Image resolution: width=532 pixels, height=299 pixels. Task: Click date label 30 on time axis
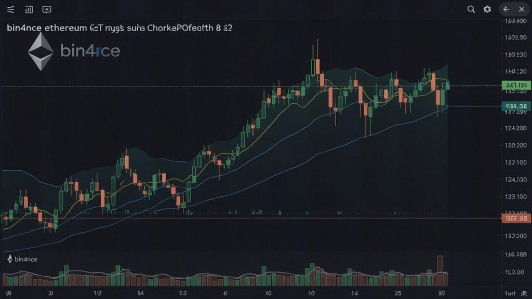[x=441, y=293]
